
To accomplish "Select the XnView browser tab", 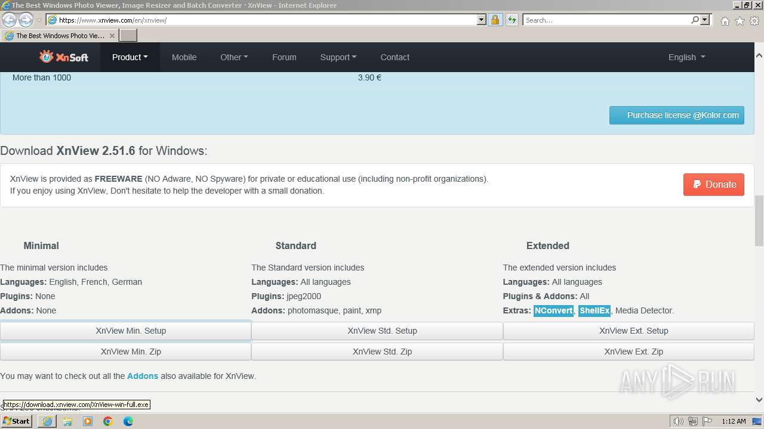I will point(60,36).
